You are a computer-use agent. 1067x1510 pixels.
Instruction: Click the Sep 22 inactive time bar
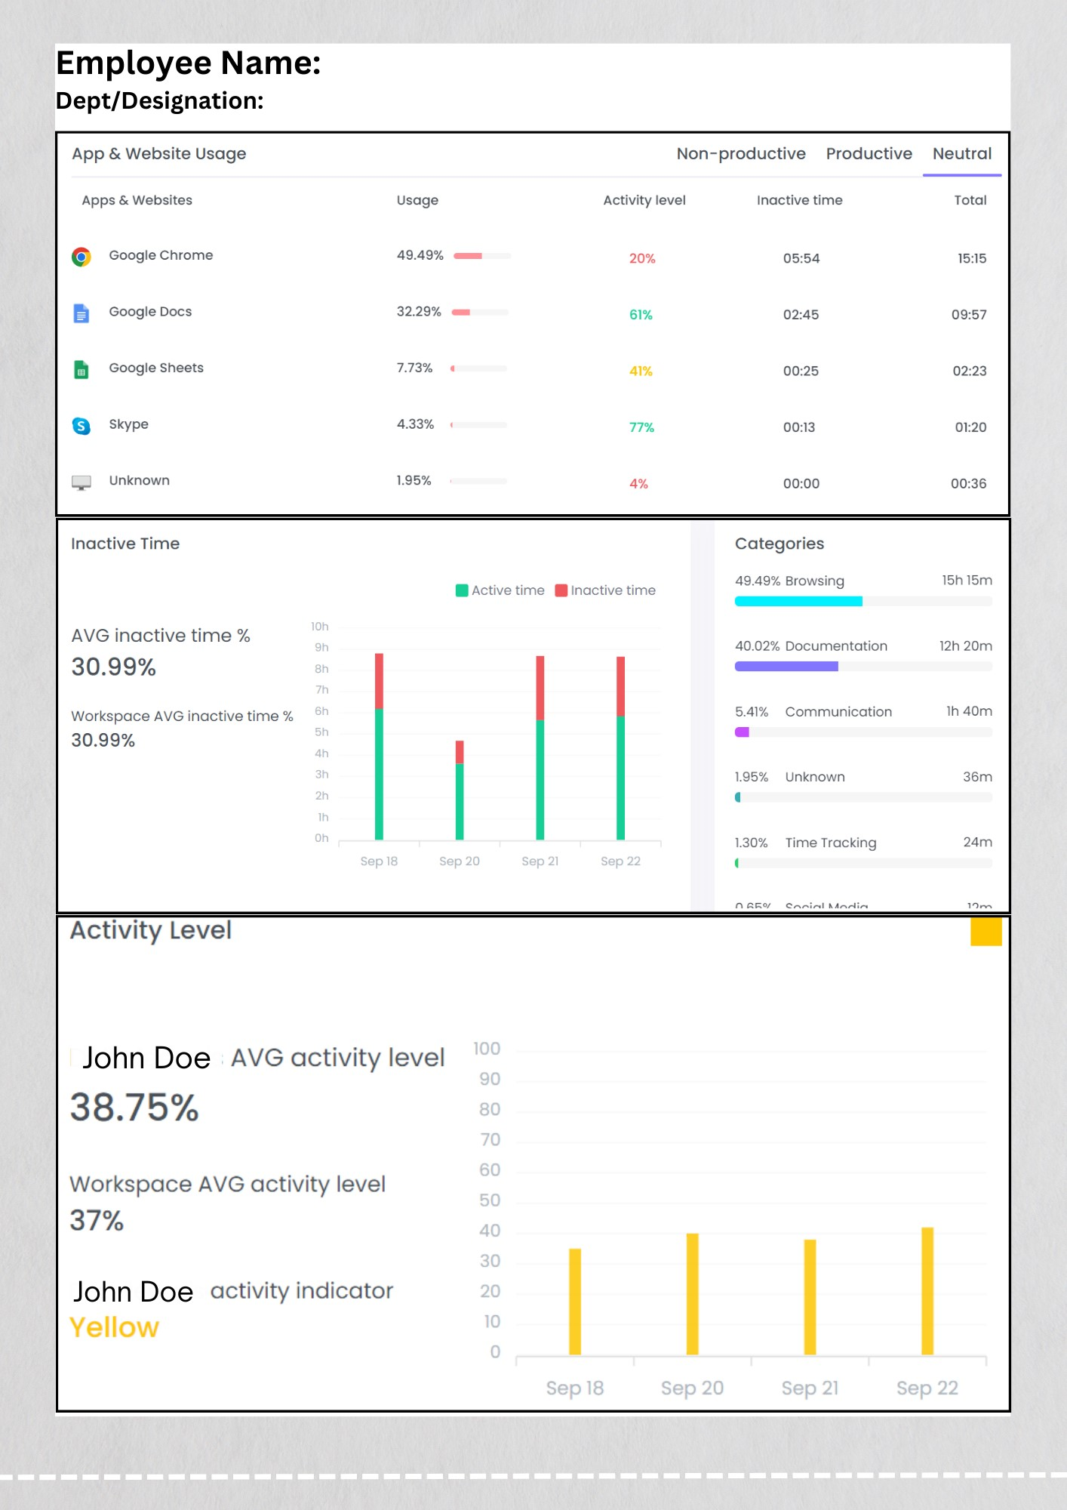(621, 686)
